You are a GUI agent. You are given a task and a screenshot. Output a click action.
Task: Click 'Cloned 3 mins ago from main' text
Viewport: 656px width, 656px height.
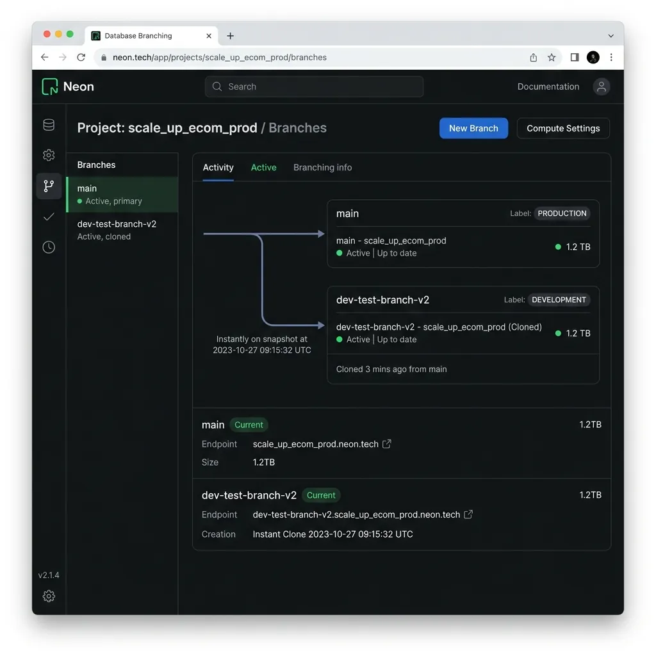[391, 369]
